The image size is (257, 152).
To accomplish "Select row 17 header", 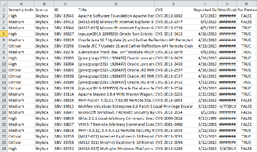I will (4, 106).
